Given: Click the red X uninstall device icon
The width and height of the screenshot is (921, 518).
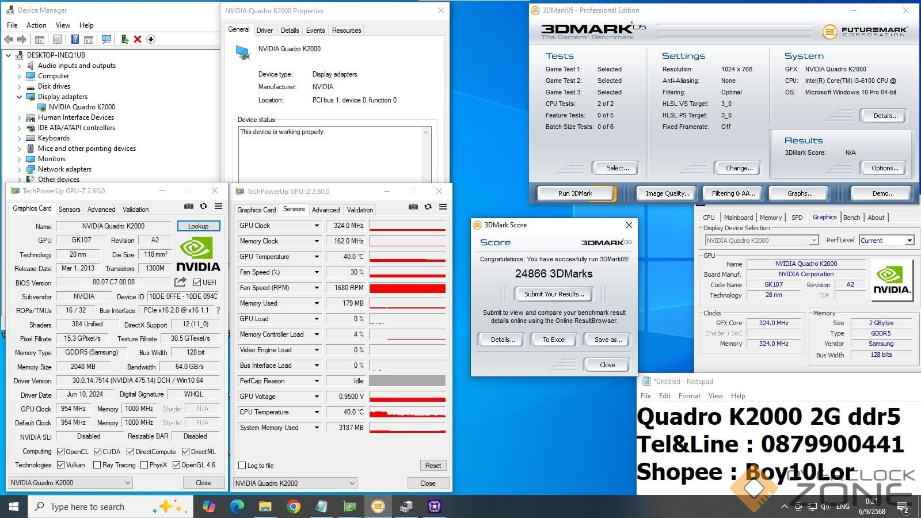Looking at the screenshot, I should (138, 39).
